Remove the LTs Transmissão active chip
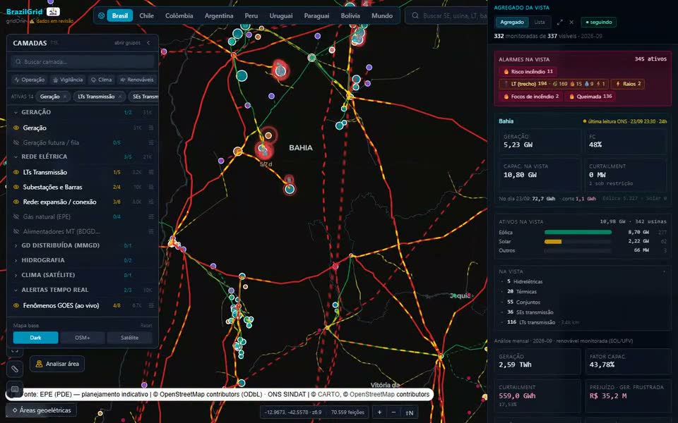 pyautogui.click(x=120, y=97)
